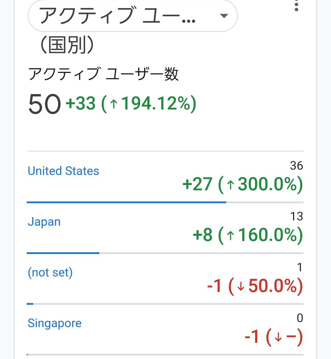The image size is (331, 359).
Task: Click the total active users value 50
Action: click(45, 104)
